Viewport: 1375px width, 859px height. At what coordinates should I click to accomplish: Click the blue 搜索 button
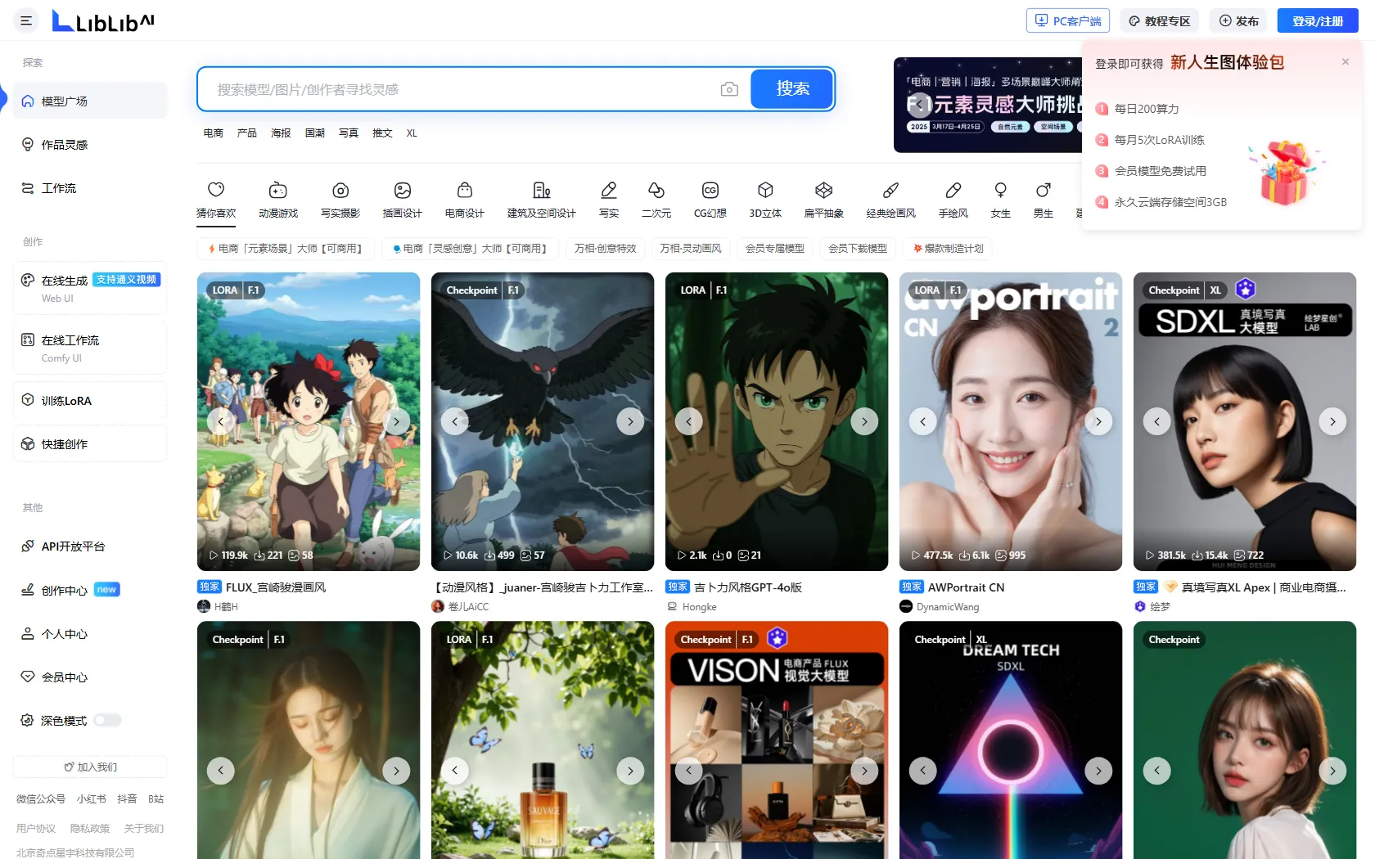(792, 88)
